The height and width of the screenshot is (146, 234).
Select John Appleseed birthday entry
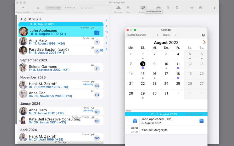61,32
